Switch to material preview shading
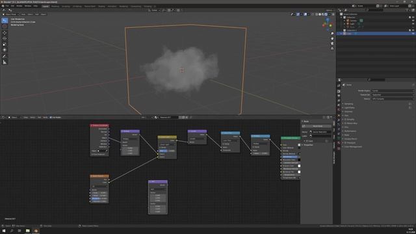Viewport: 416px width, 234px height. click(x=323, y=14)
